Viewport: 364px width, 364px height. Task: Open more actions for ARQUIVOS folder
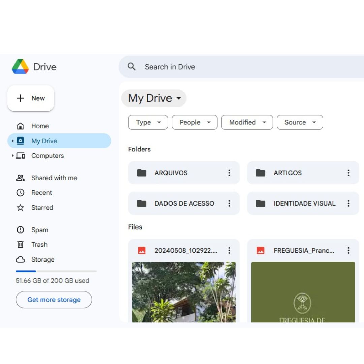[229, 173]
